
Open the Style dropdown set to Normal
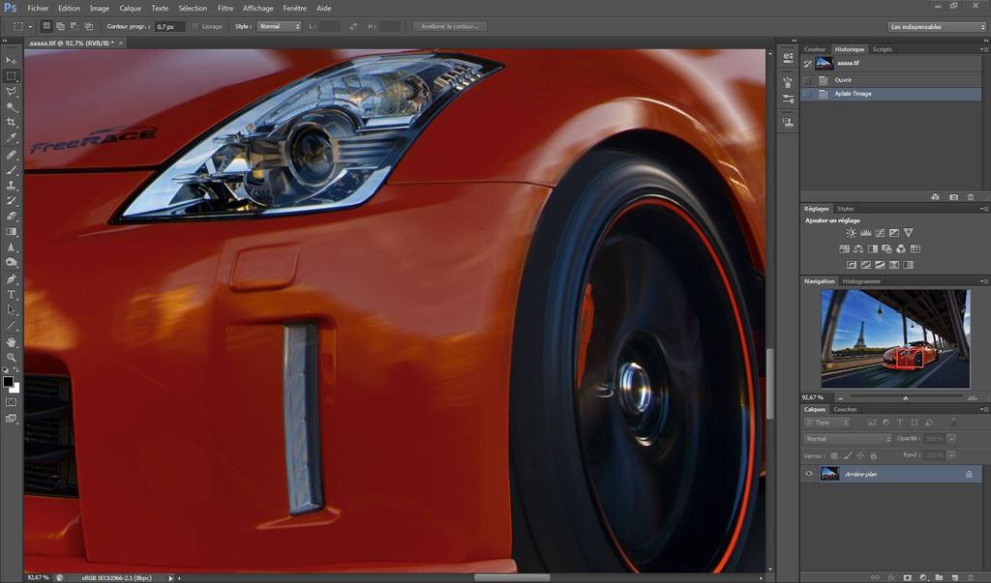280,26
